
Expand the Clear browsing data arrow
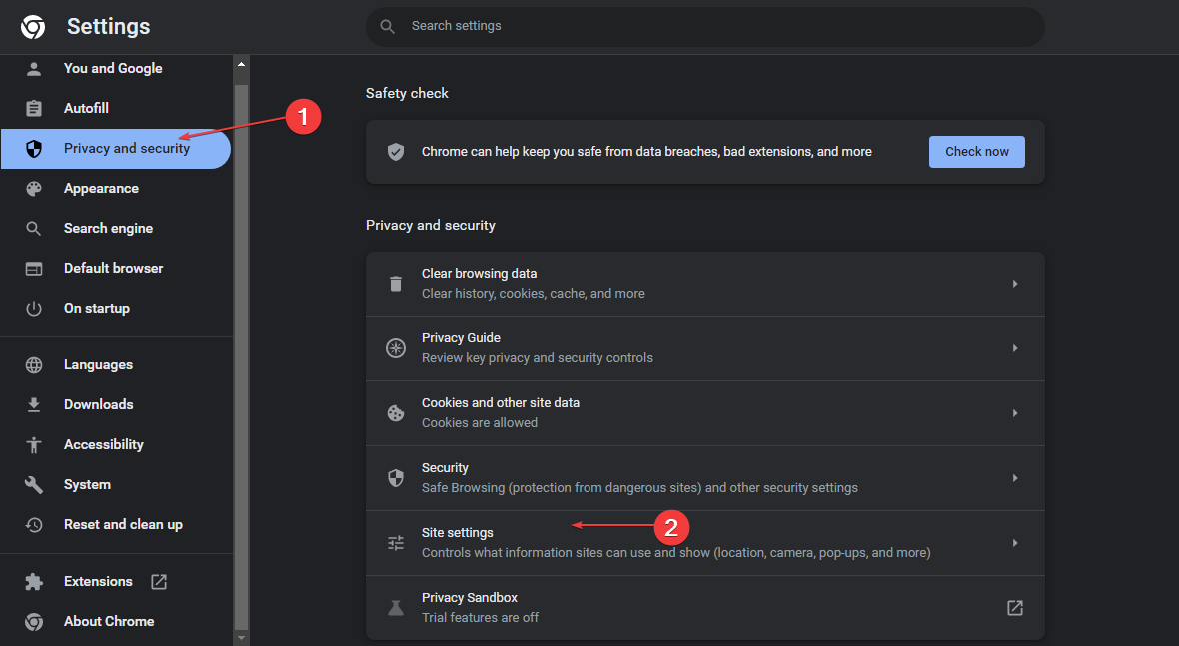pyautogui.click(x=1015, y=284)
